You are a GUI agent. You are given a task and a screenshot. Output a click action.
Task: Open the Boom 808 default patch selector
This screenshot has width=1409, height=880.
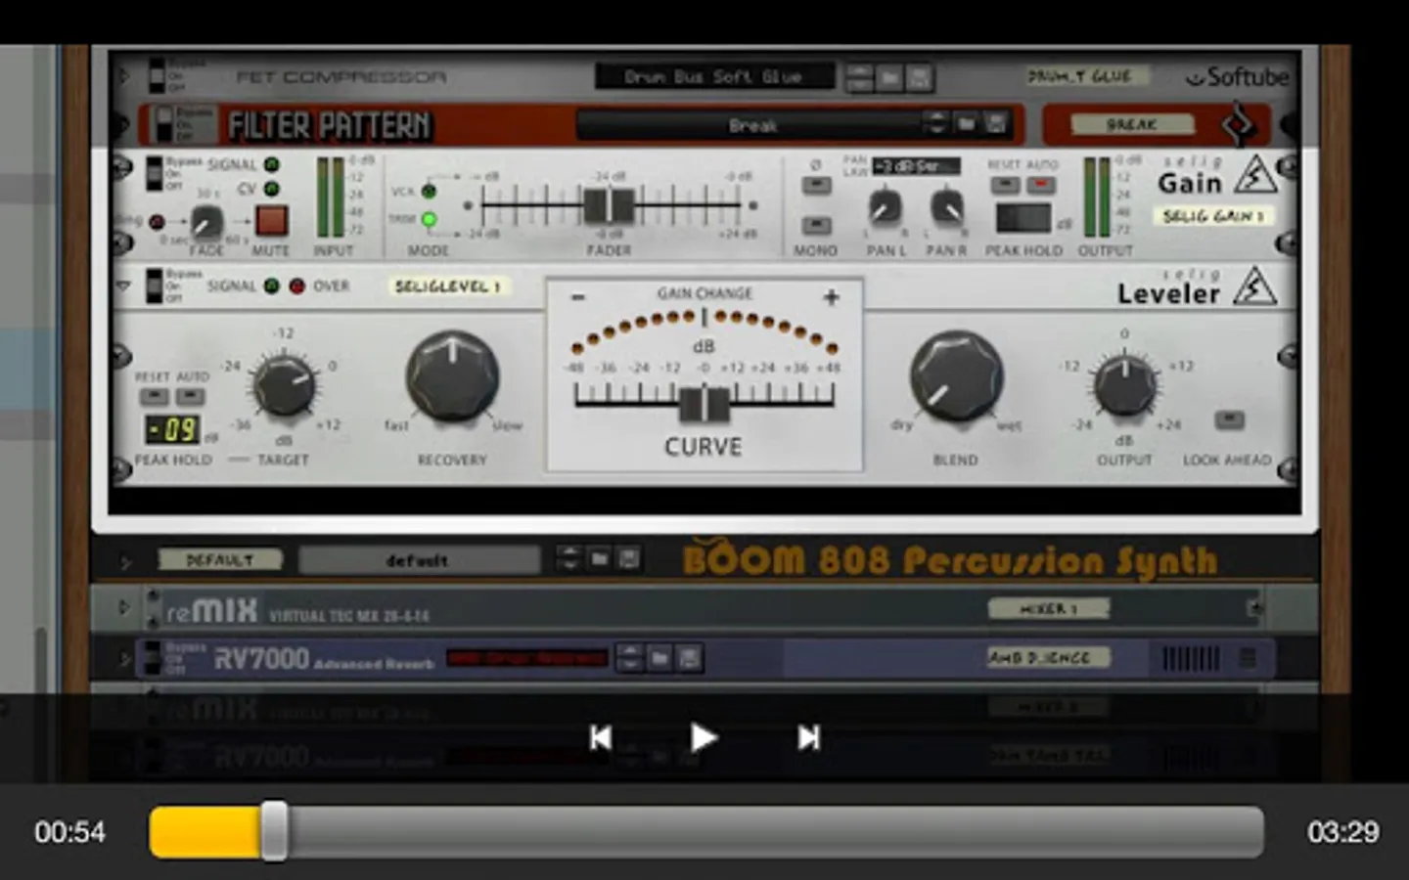[x=419, y=560]
